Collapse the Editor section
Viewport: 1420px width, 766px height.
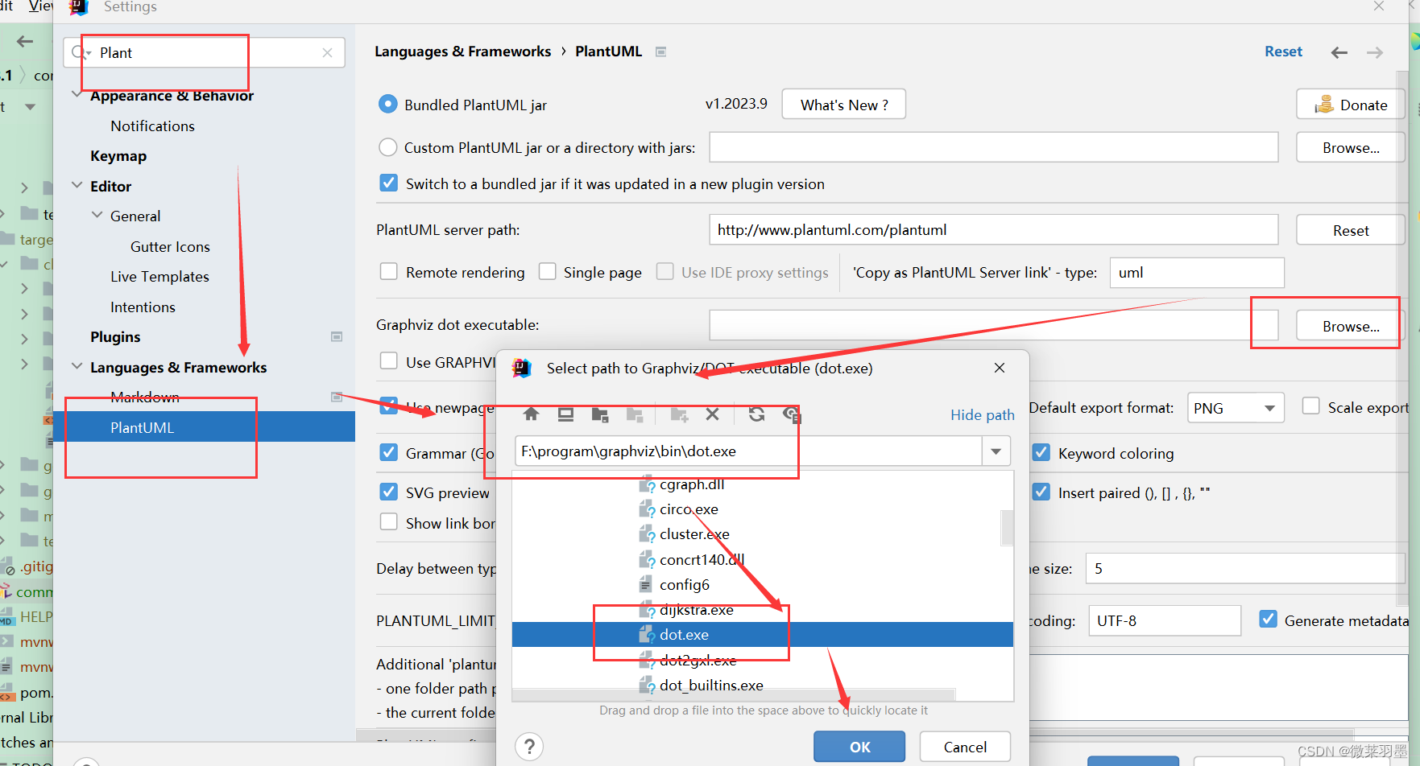[77, 185]
